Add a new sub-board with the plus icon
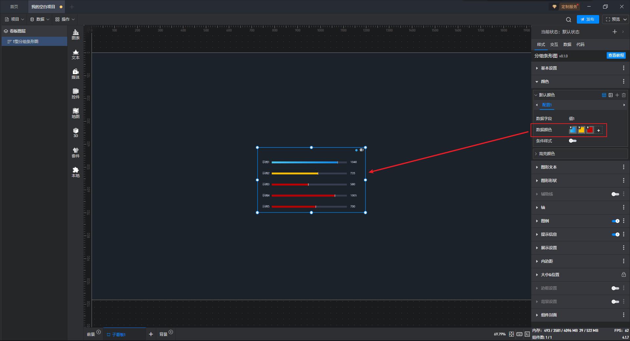The height and width of the screenshot is (341, 630). [x=151, y=334]
